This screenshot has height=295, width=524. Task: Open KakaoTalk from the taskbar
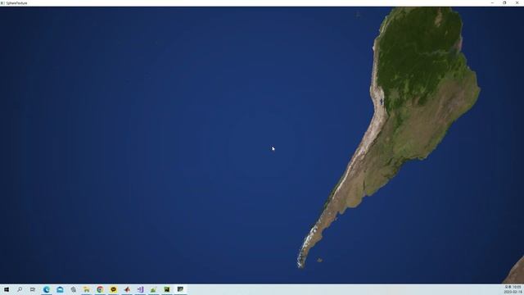coord(113,289)
